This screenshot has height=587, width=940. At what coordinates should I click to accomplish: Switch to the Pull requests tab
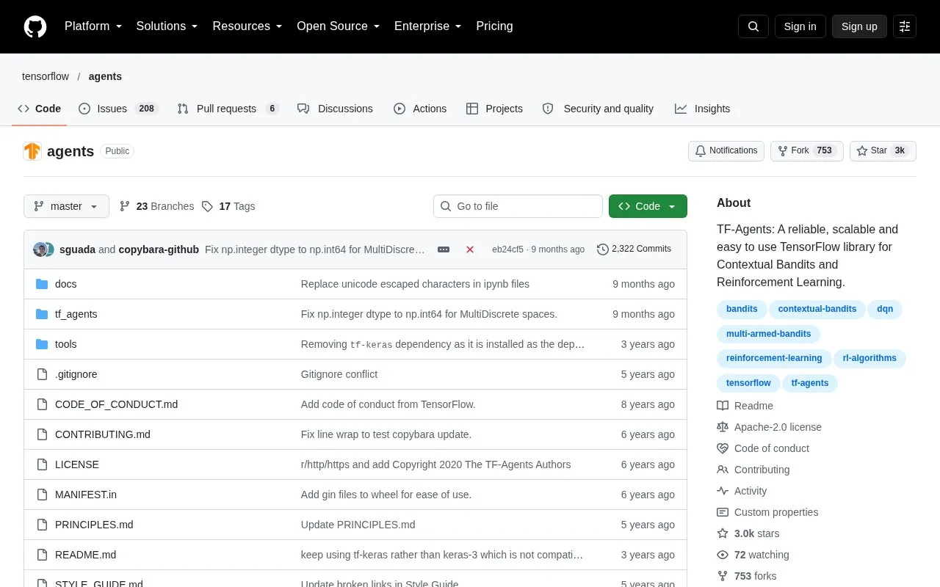tap(228, 109)
